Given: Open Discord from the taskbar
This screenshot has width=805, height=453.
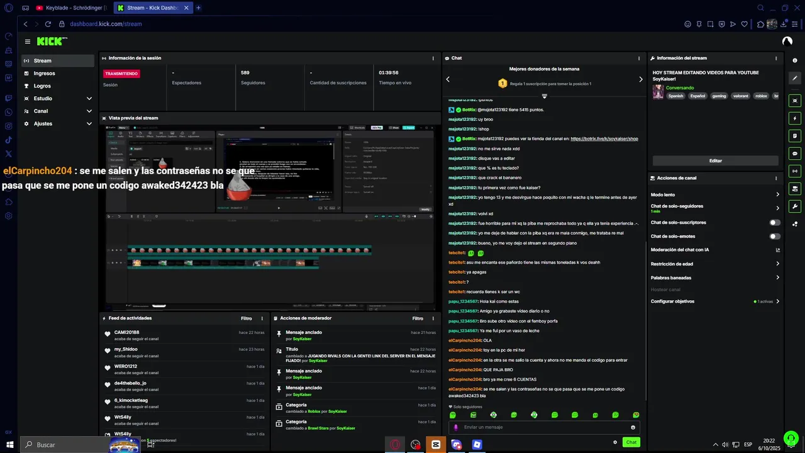Looking at the screenshot, I should (457, 445).
